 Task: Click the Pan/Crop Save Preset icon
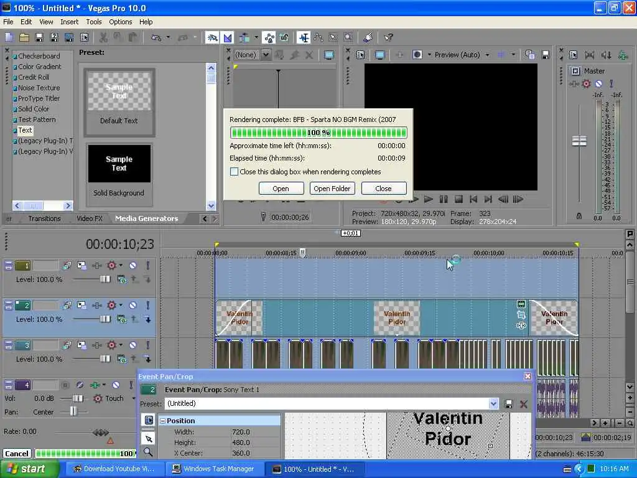(x=508, y=404)
